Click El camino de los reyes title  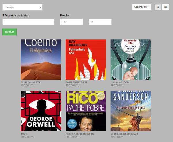124,134
